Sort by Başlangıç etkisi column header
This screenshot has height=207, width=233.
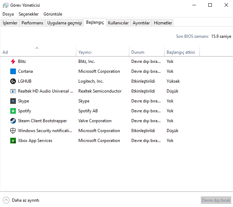(x=181, y=52)
